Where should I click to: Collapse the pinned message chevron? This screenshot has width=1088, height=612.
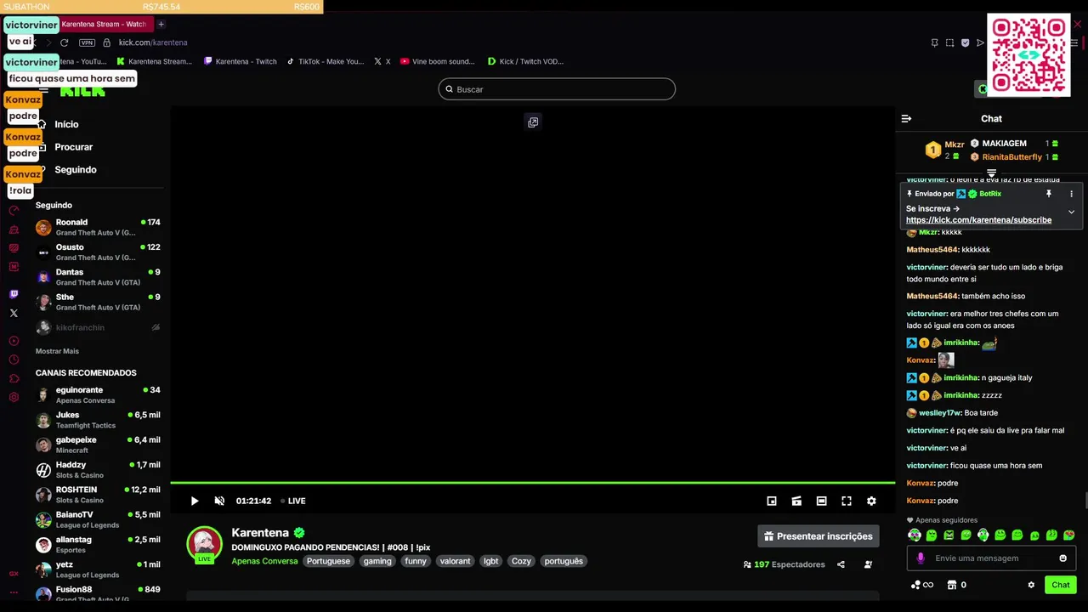click(1071, 212)
